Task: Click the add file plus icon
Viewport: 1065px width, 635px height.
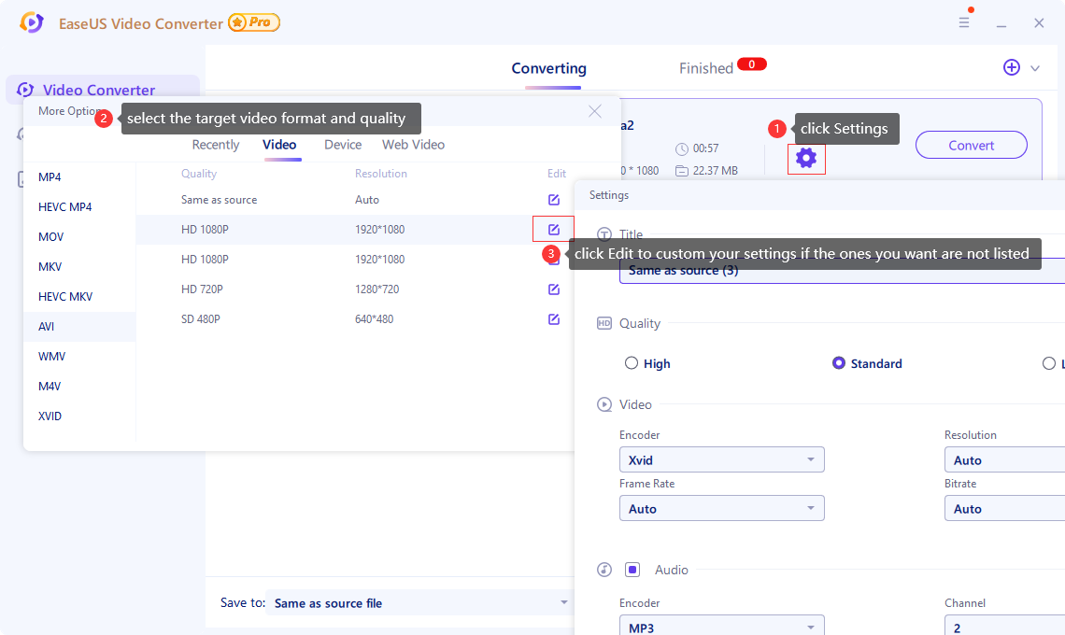Action: click(x=1012, y=67)
